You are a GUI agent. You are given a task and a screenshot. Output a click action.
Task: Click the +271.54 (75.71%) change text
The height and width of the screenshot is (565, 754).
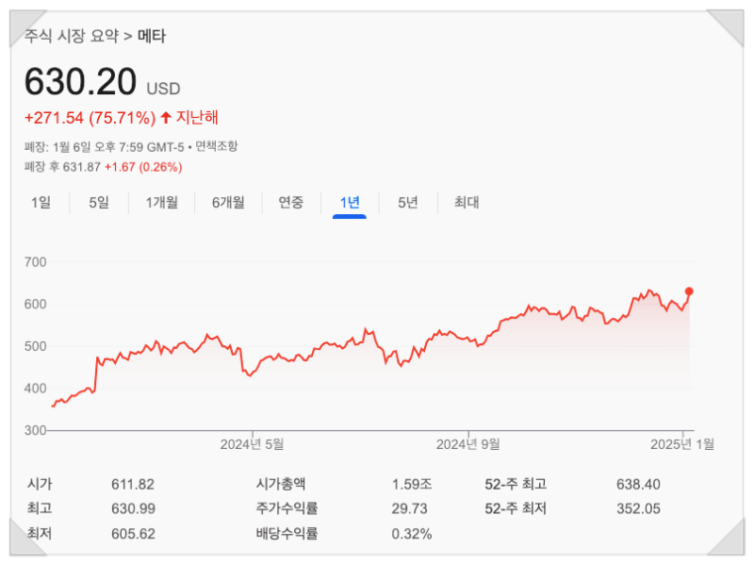(90, 118)
